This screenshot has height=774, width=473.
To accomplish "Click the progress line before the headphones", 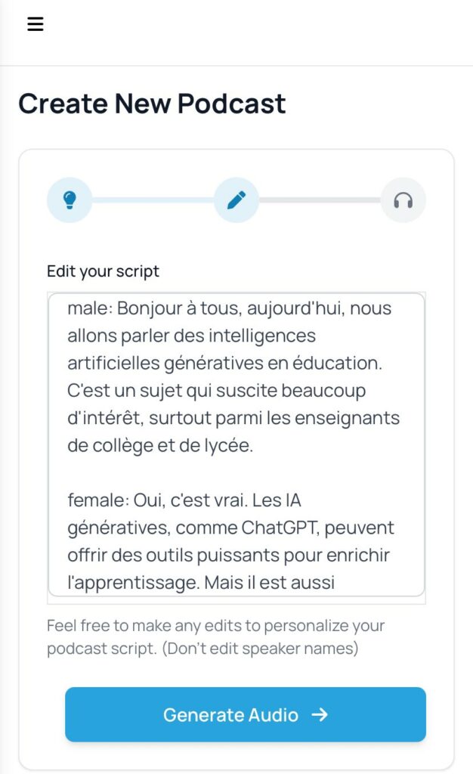I will 320,200.
